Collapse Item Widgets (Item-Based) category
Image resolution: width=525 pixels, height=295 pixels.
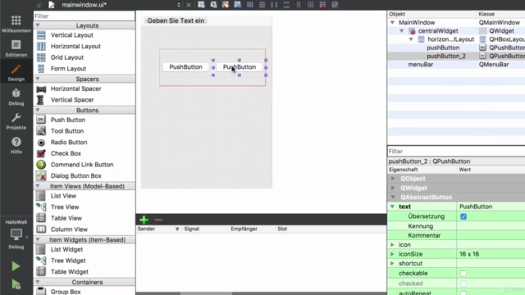coord(38,240)
